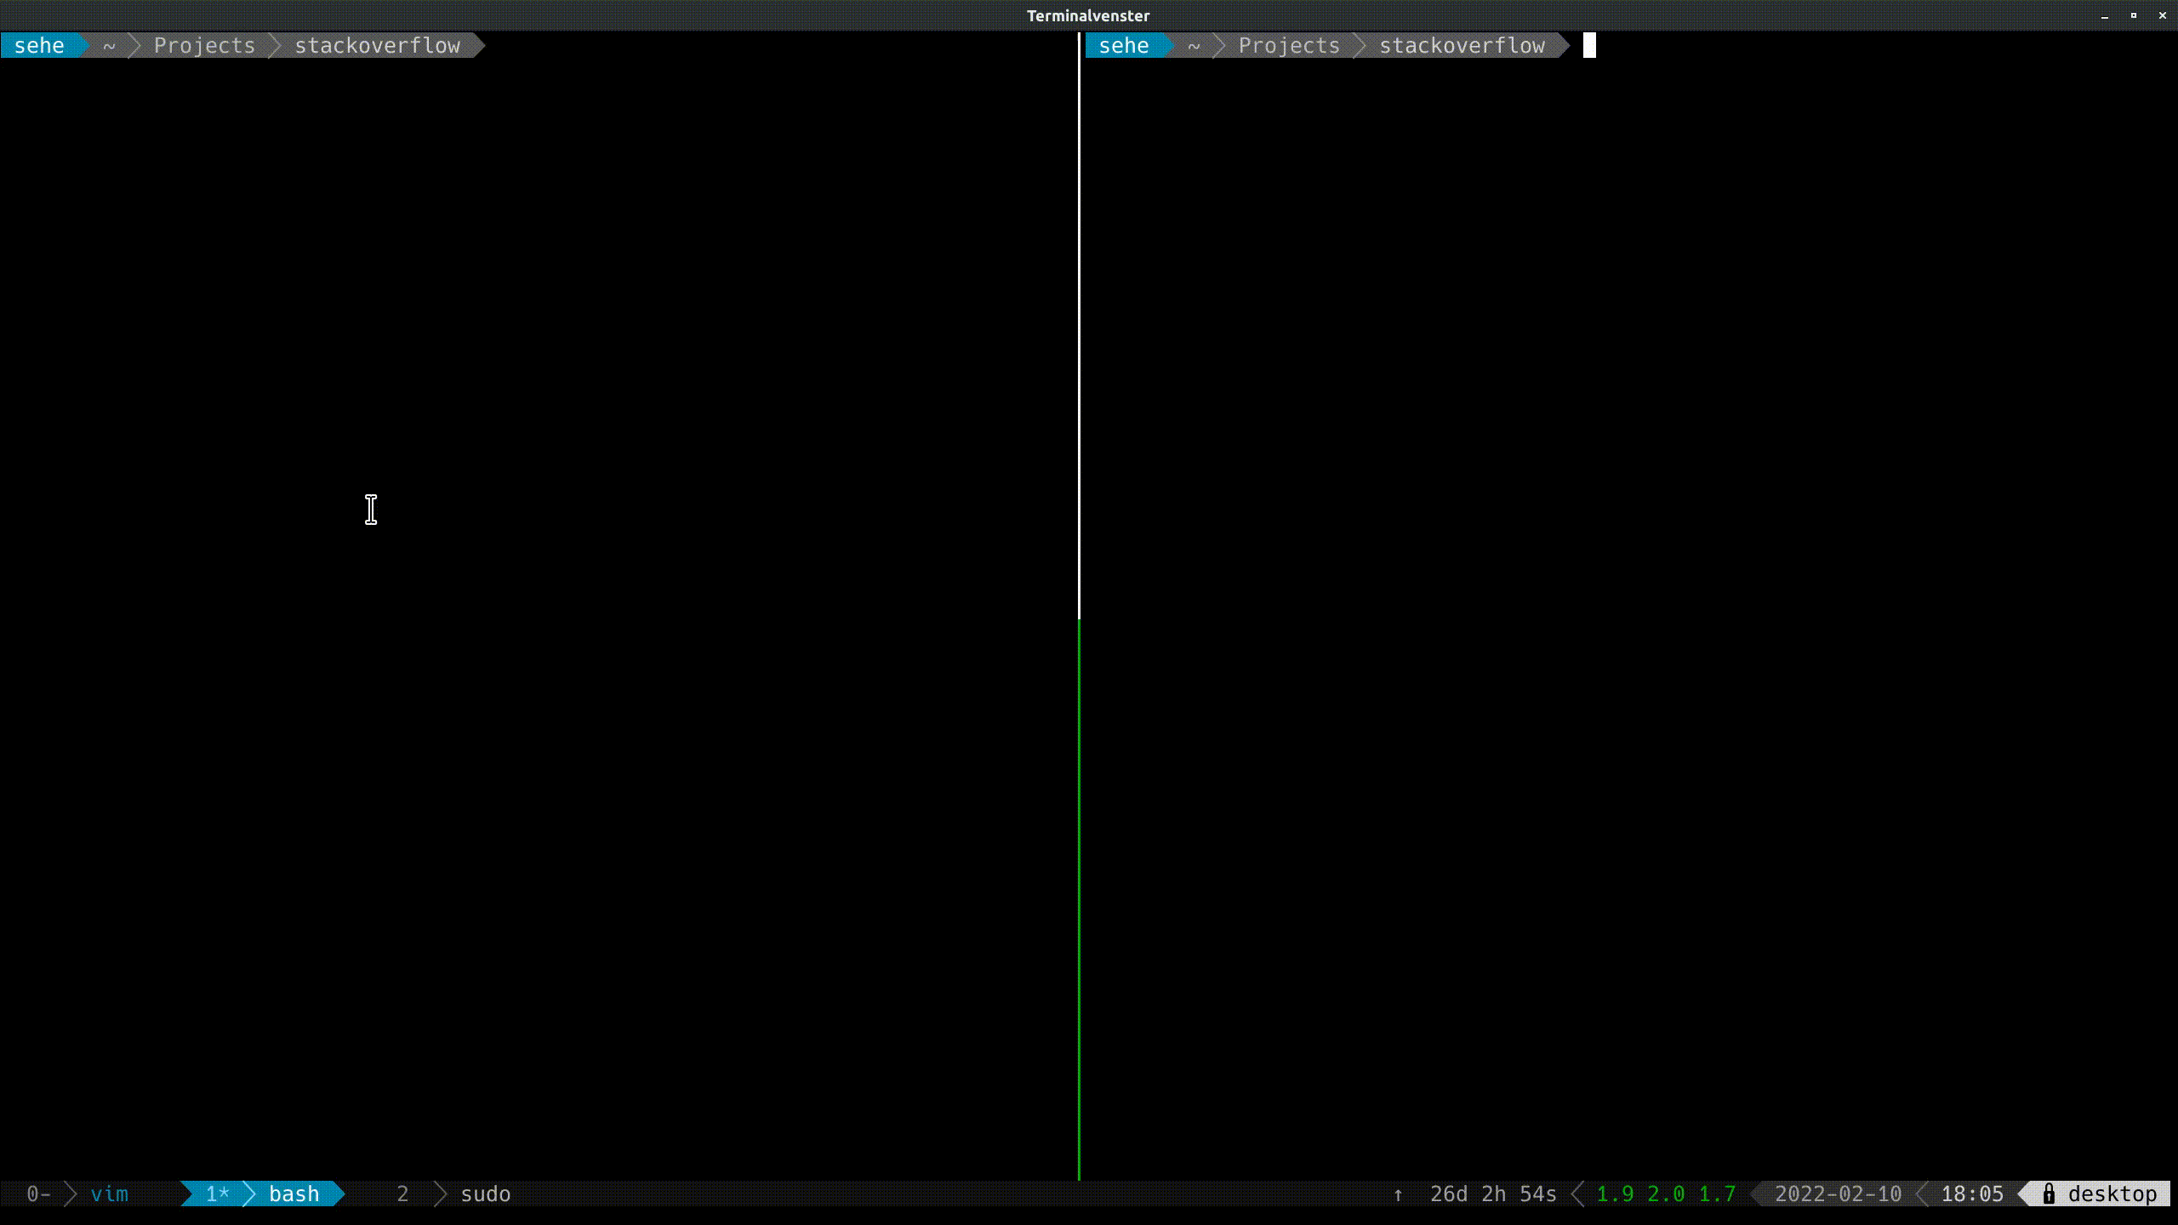This screenshot has width=2178, height=1225.
Task: Click the block cursor in right pane prompt
Action: [1589, 46]
